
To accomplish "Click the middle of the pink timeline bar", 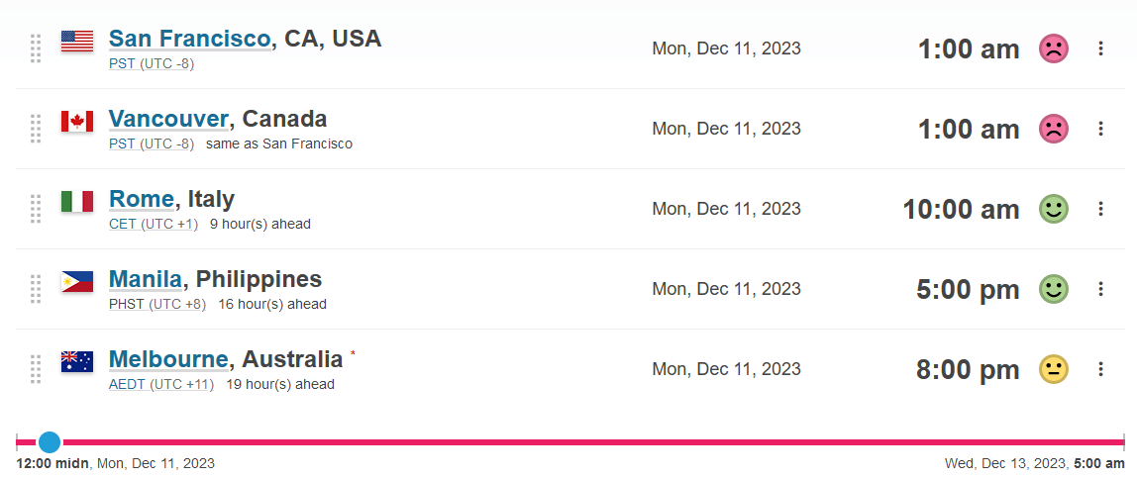I will pyautogui.click(x=569, y=441).
